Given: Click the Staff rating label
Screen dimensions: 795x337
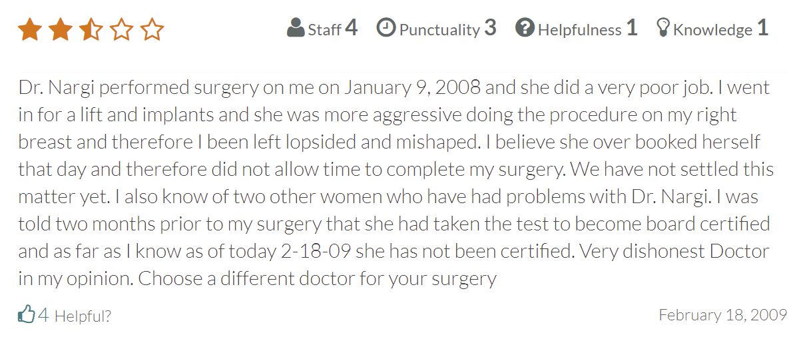Looking at the screenshot, I should point(324,29).
